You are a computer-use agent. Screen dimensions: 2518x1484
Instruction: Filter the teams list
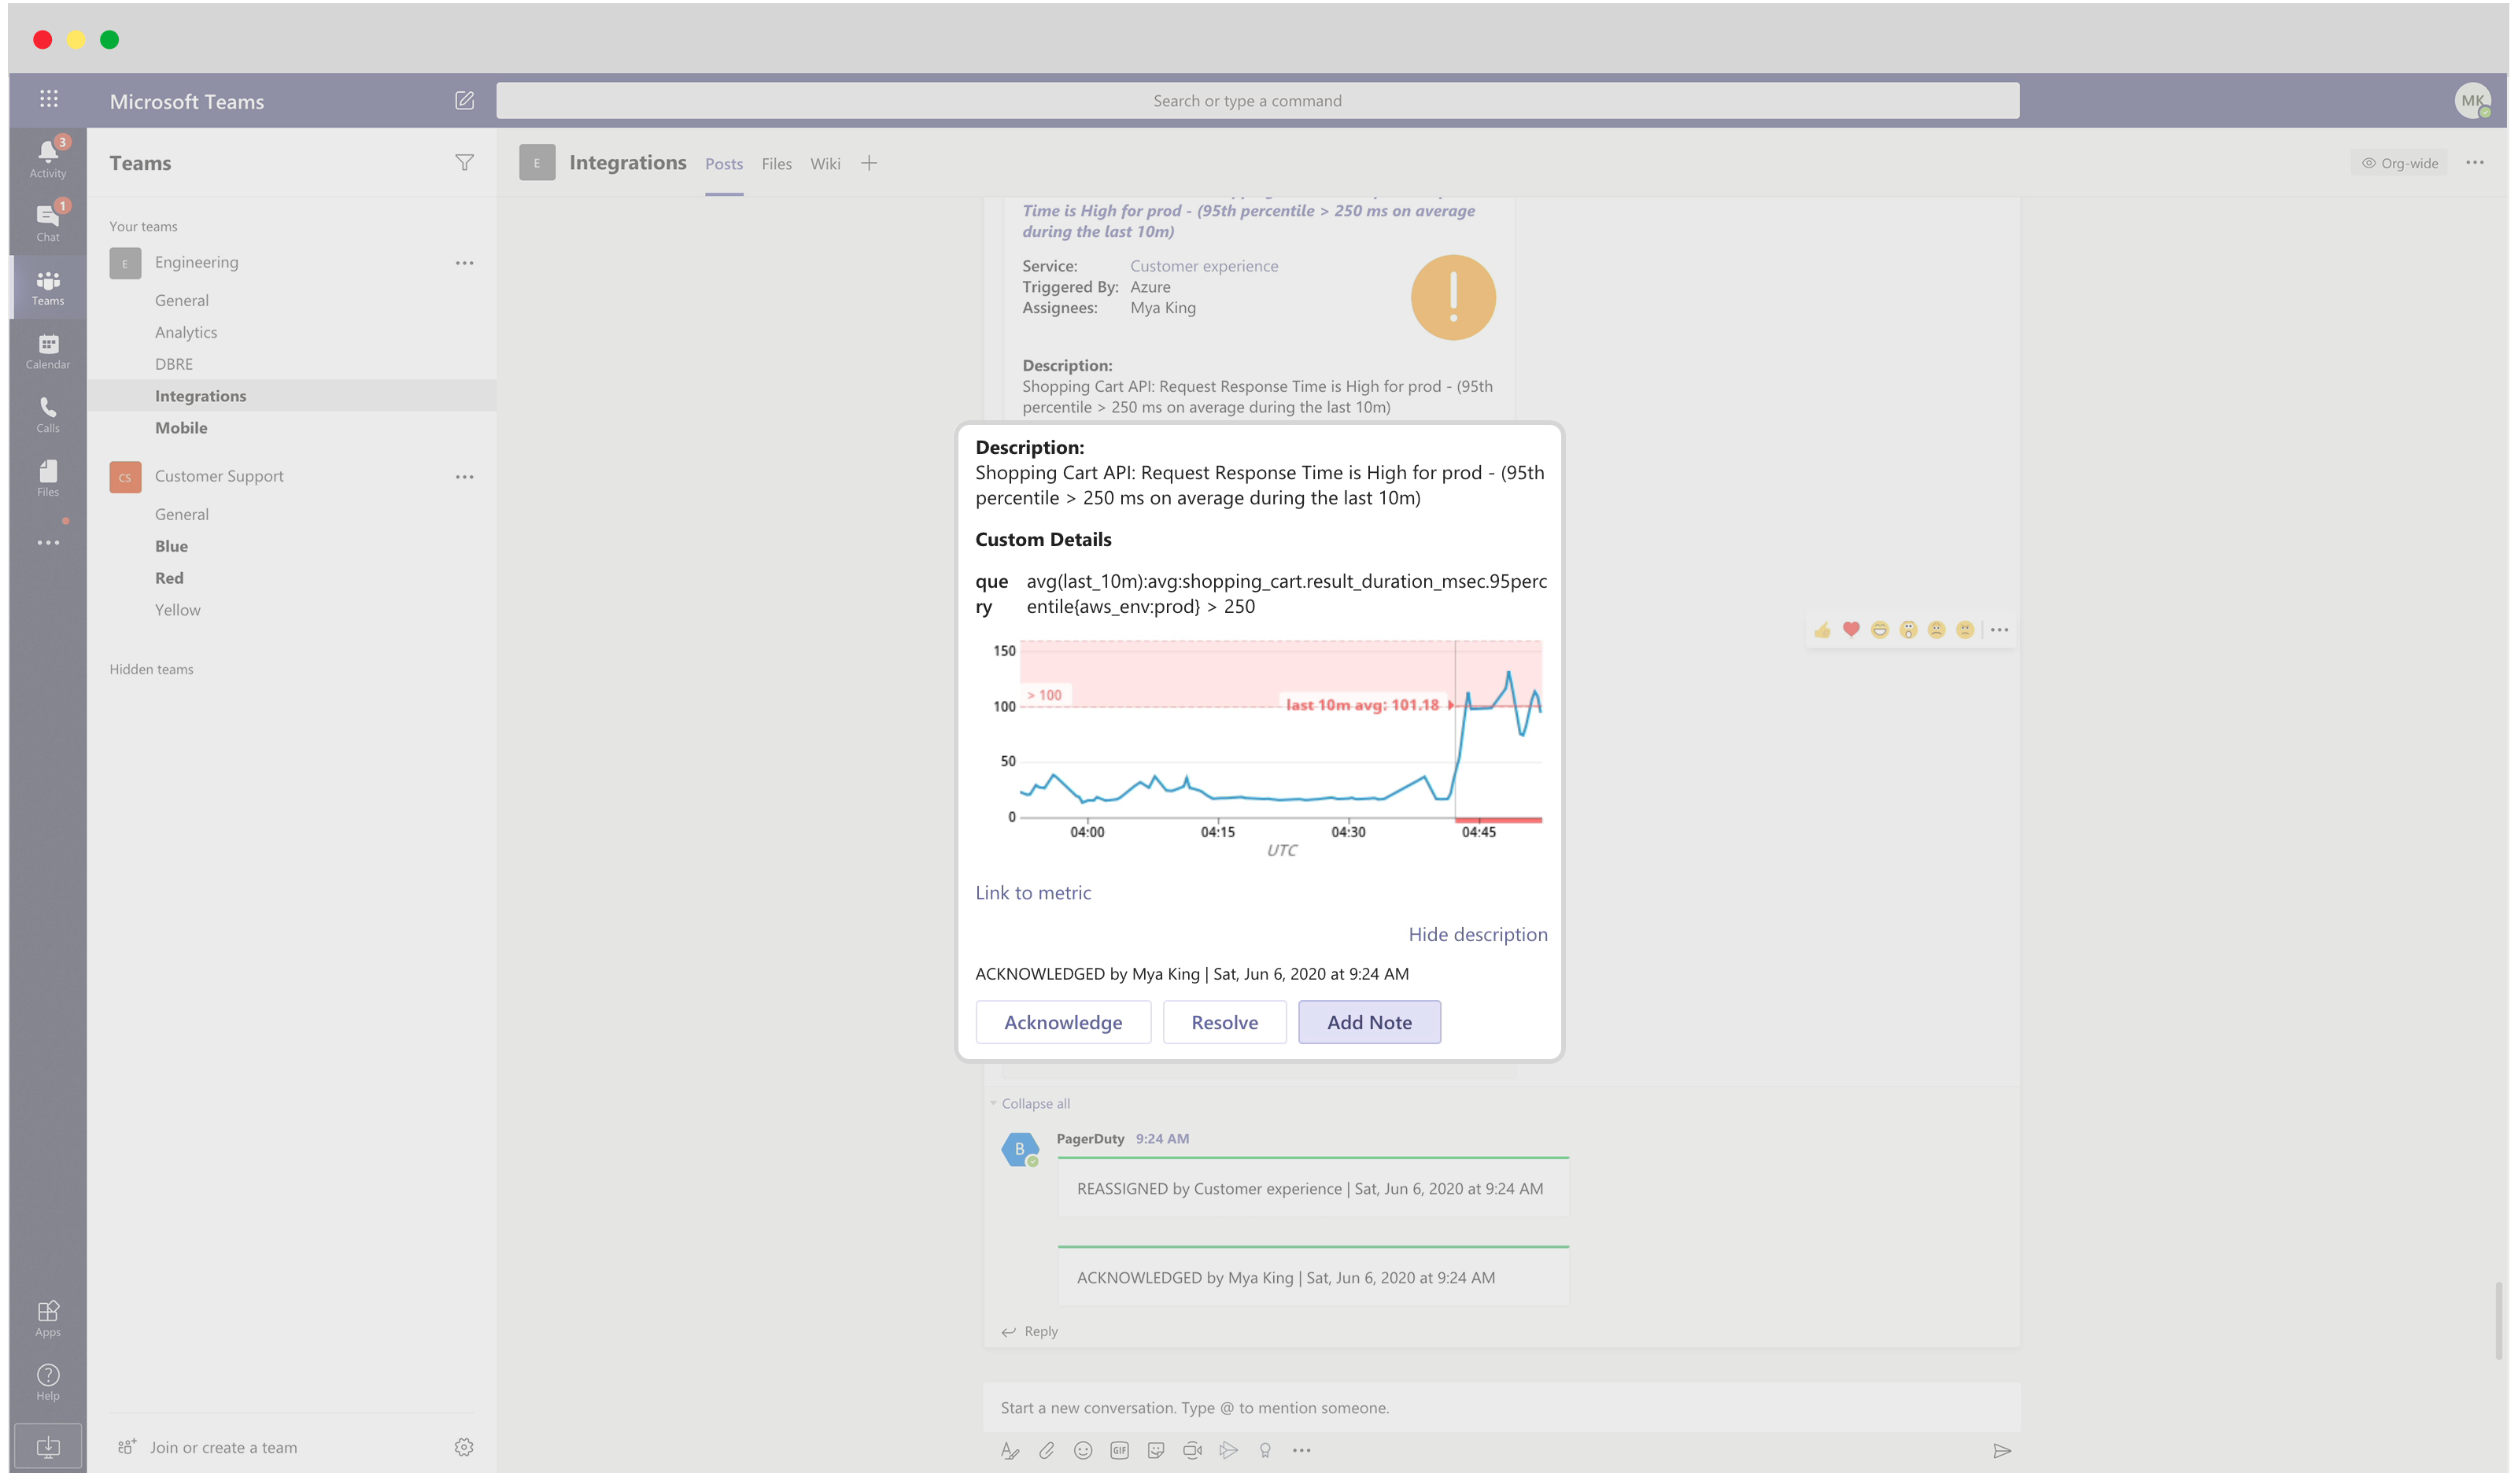click(x=464, y=162)
